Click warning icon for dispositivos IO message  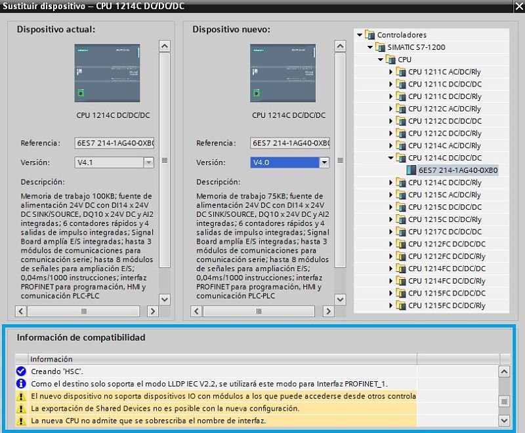[x=21, y=396]
